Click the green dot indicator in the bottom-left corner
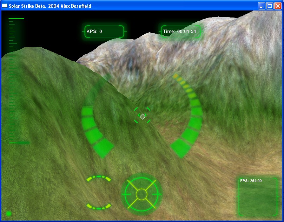The height and width of the screenshot is (222, 284). tap(8, 213)
